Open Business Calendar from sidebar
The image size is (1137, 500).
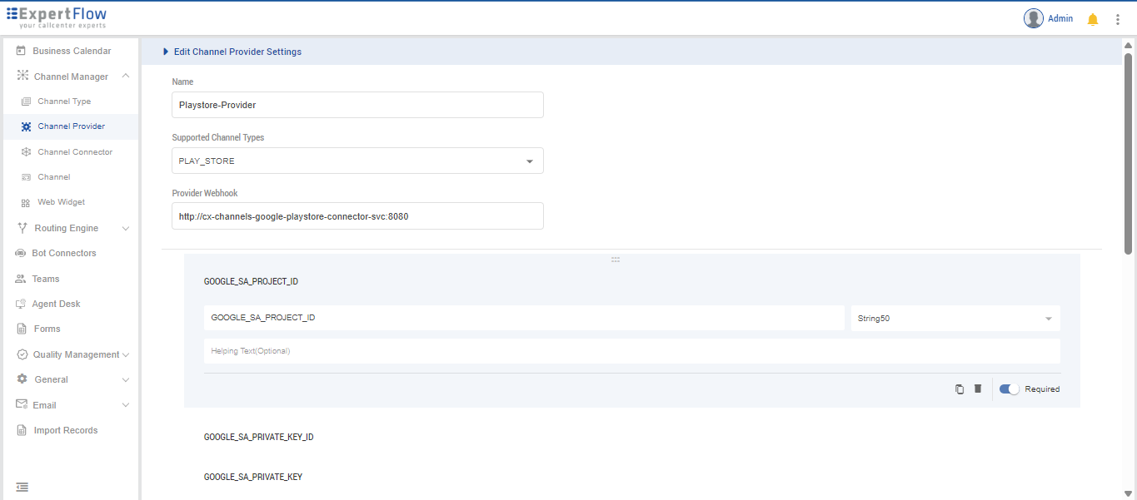72,51
